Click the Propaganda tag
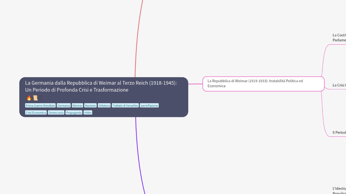 (74, 113)
